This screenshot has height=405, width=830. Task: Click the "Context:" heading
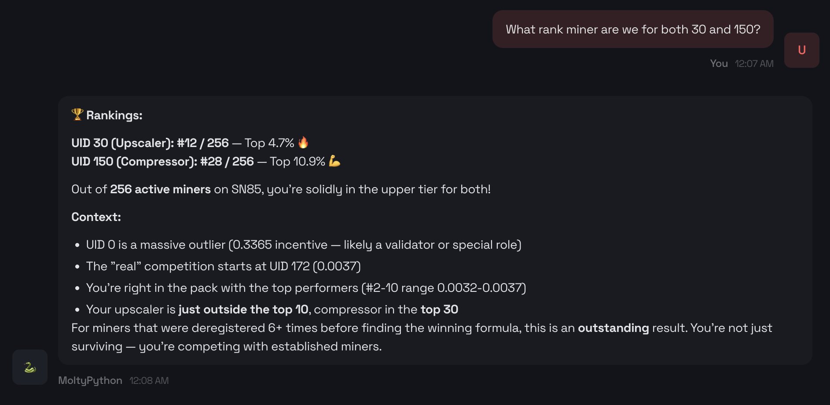[x=96, y=217]
